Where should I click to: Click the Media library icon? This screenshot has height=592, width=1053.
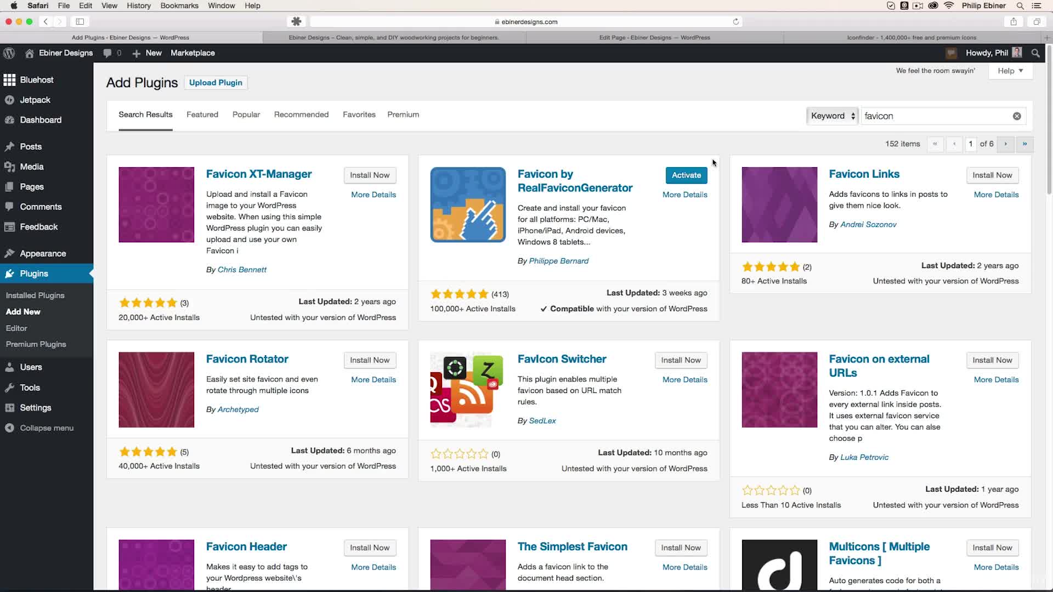point(9,167)
